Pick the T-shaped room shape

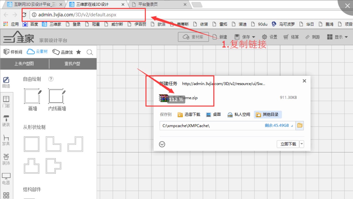tap(32, 166)
